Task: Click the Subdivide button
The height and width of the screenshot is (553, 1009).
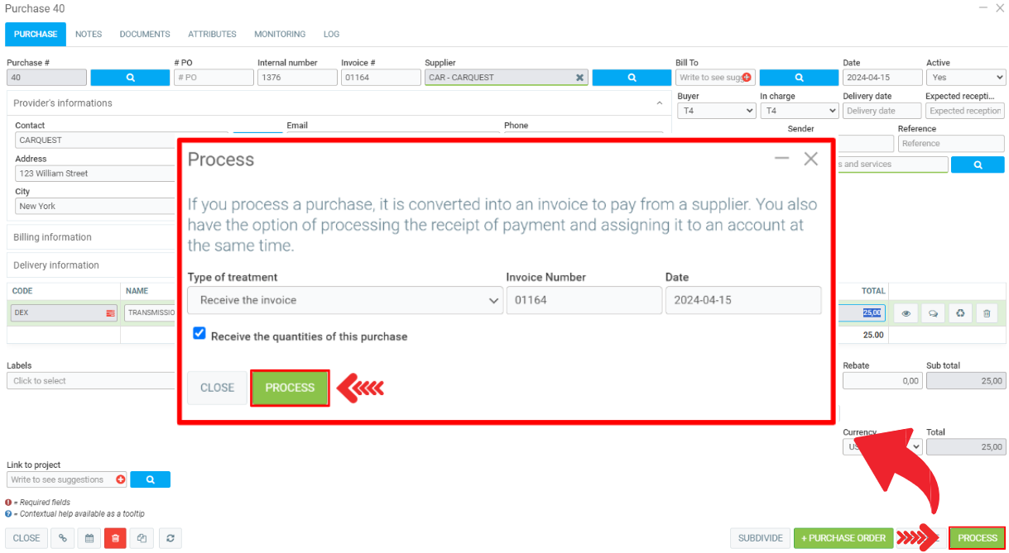Action: (x=760, y=538)
